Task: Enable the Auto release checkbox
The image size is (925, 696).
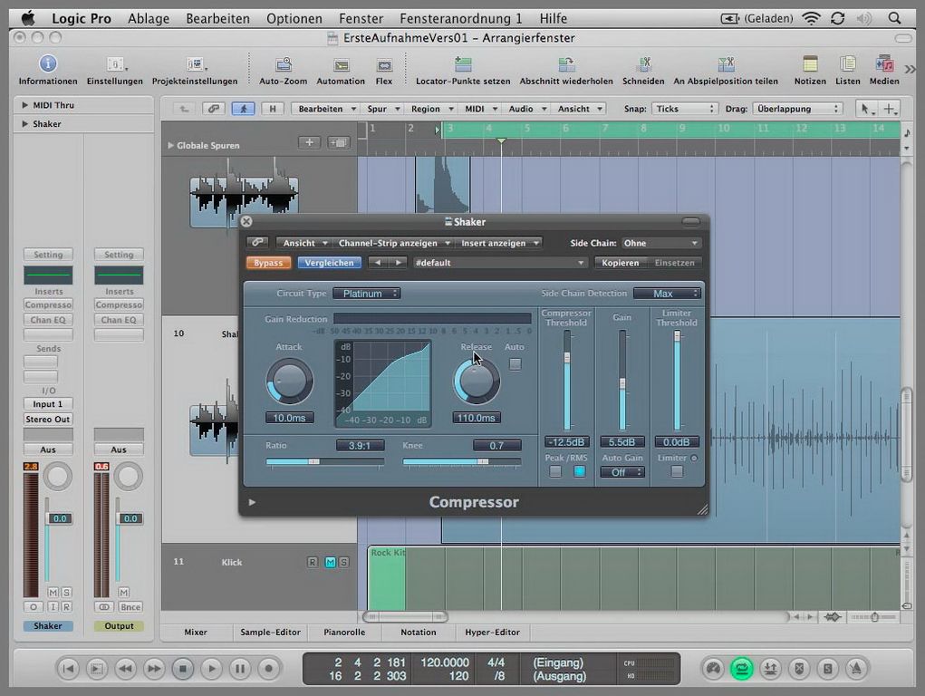Action: (x=515, y=364)
